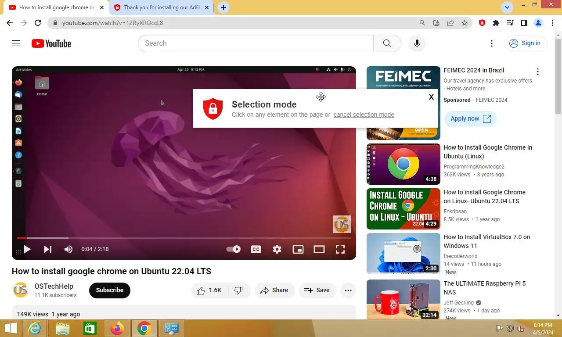The image size is (562, 337).
Task: Open more actions menu beside Save
Action: tap(348, 290)
